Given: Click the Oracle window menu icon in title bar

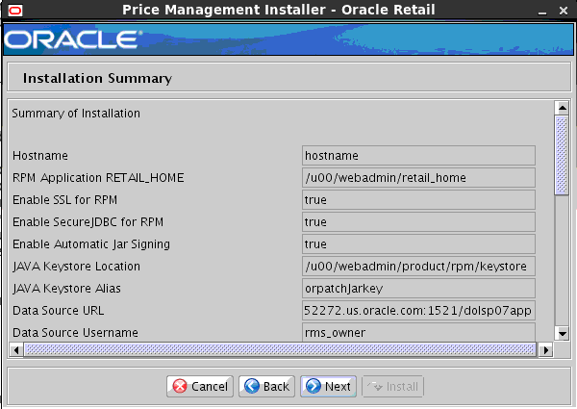Looking at the screenshot, I should coord(15,11).
